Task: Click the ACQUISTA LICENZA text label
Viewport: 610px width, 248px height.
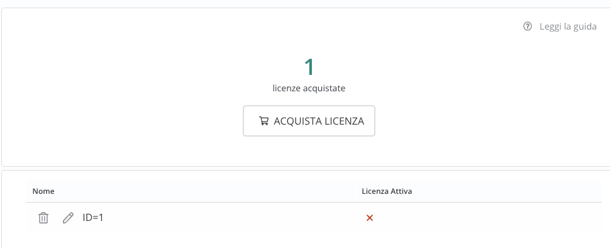Action: (319, 121)
